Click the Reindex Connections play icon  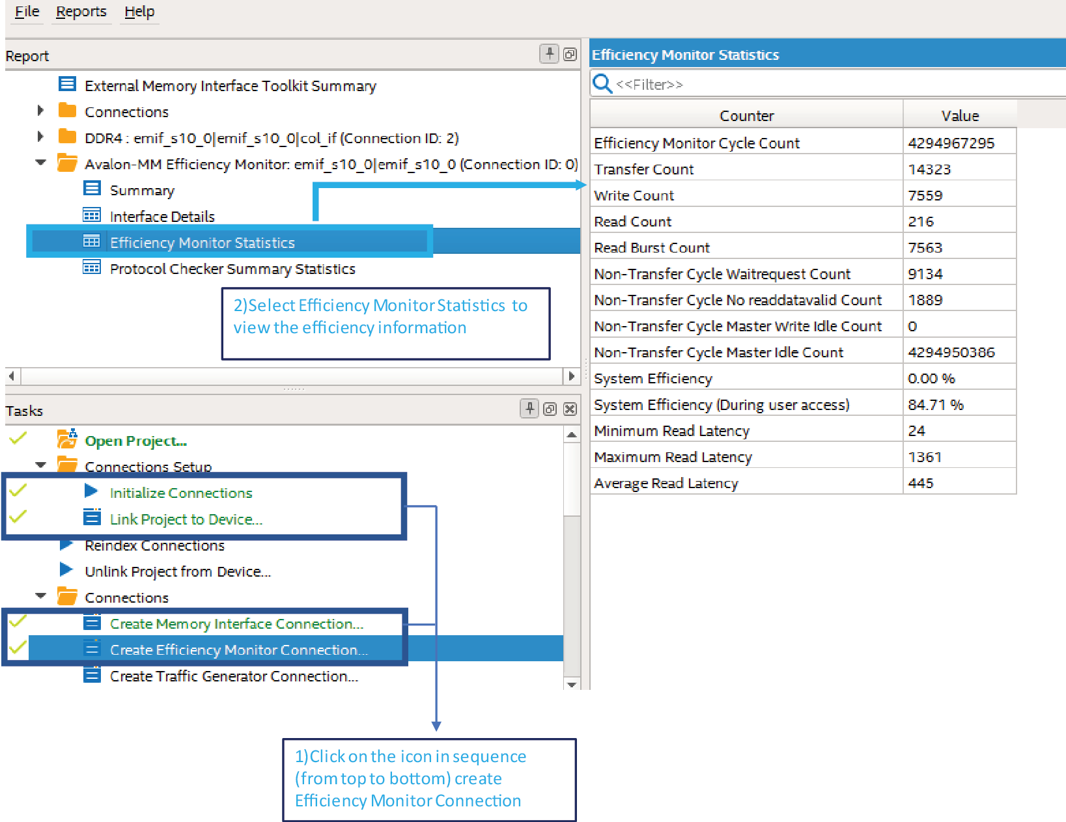click(66, 544)
